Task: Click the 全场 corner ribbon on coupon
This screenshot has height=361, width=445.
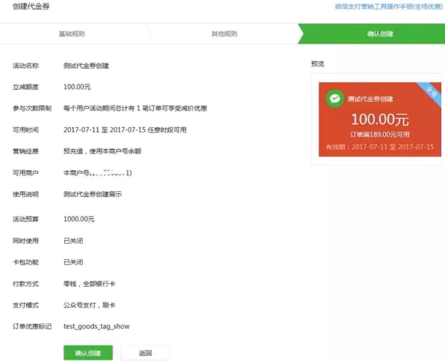Action: [x=431, y=92]
